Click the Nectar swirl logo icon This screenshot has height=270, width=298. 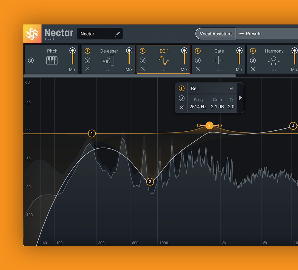pos(32,34)
